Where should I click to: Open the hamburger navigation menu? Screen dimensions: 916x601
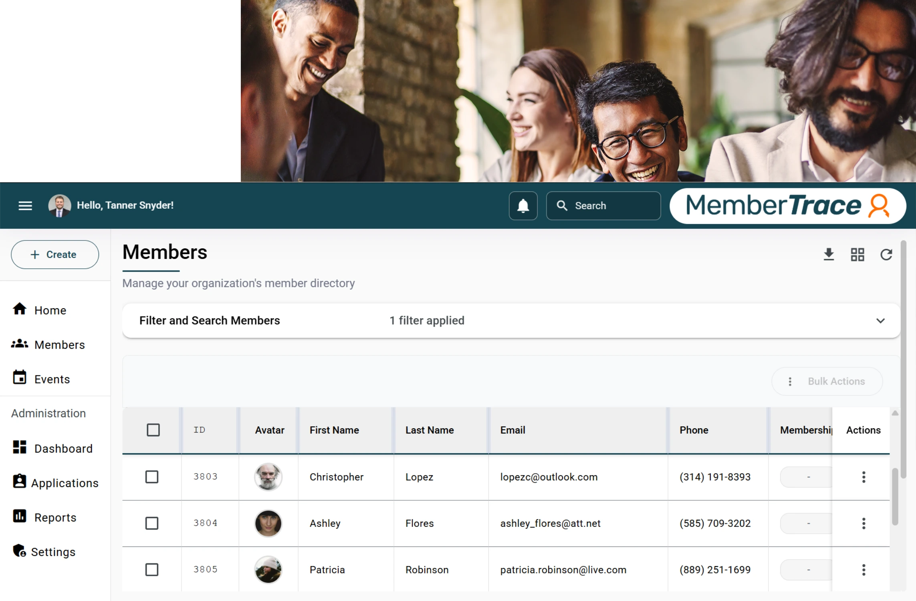tap(25, 206)
